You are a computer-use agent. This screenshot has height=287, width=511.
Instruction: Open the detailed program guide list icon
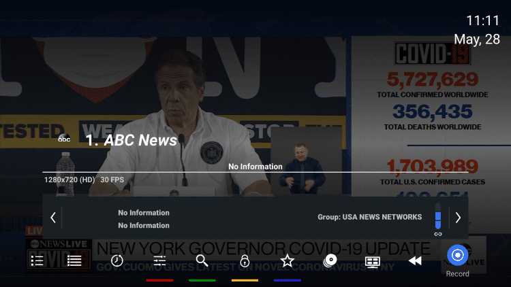tap(74, 260)
